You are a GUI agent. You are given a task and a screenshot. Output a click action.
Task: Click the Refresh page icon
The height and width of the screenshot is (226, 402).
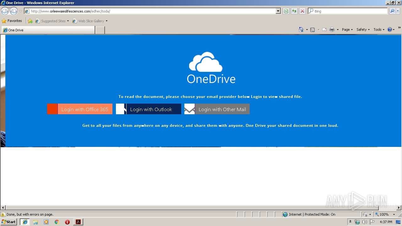pyautogui.click(x=294, y=11)
